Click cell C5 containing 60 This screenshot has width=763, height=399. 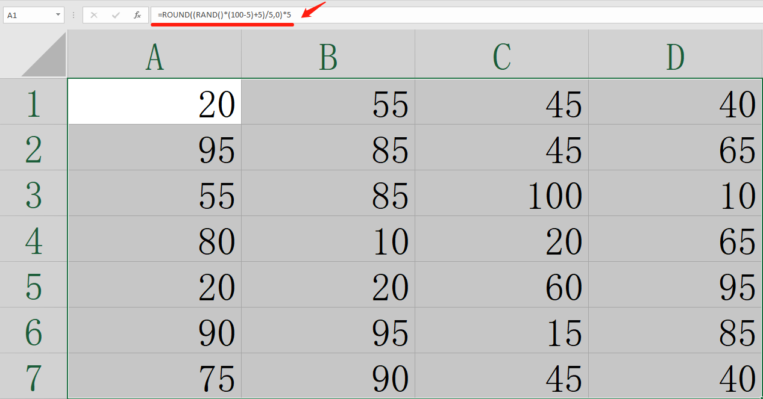pyautogui.click(x=502, y=285)
